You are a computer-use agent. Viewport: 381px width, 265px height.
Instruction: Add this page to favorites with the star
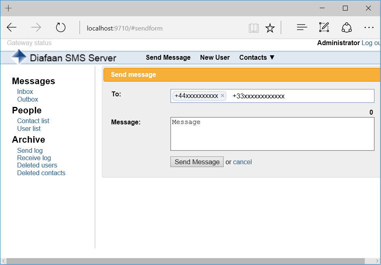coord(270,27)
